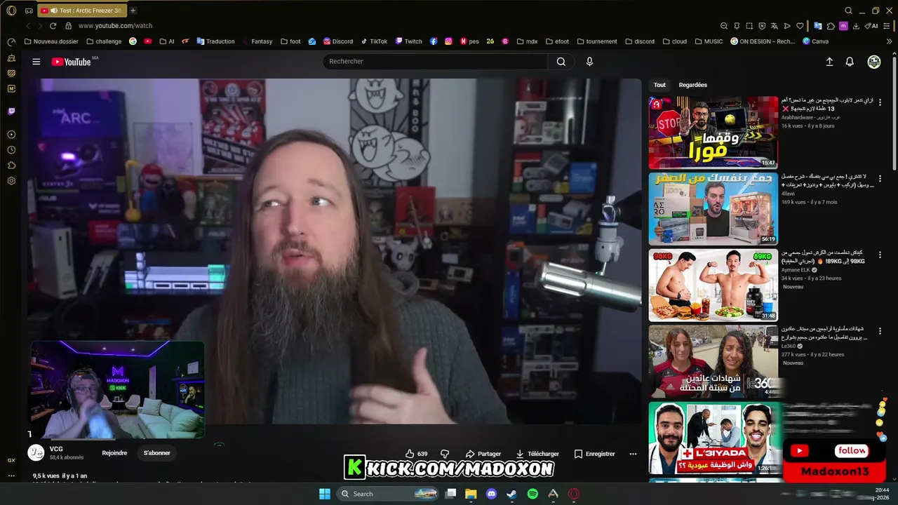Screen dimensions: 898x505
Task: Open the Traduction bookmark
Action: (215, 41)
